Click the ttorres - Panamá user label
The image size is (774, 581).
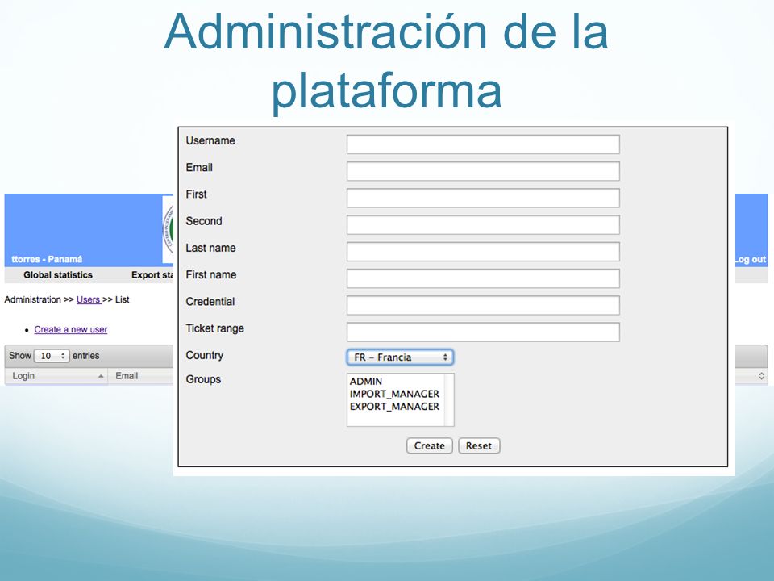(x=47, y=259)
